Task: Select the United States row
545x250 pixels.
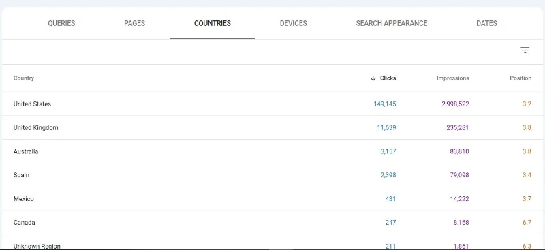Action: click(272, 104)
